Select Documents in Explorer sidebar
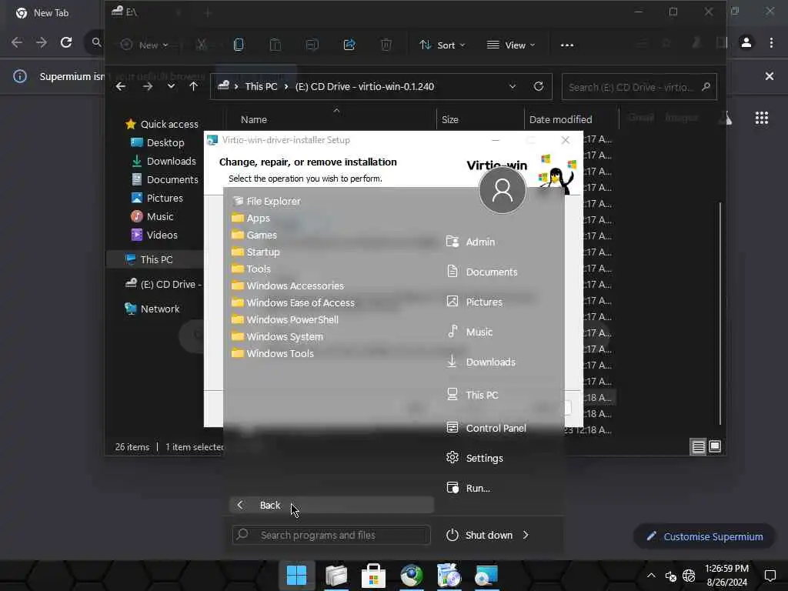The height and width of the screenshot is (591, 788). 165,179
